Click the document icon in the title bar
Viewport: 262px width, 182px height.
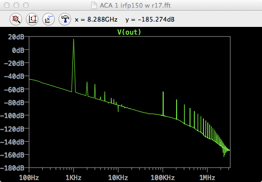coord(94,5)
